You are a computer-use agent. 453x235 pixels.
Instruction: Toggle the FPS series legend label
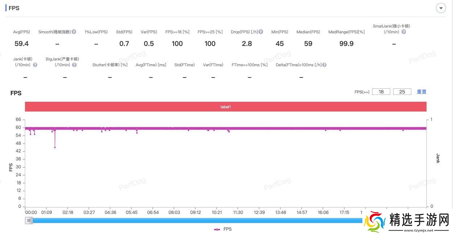pos(228,229)
